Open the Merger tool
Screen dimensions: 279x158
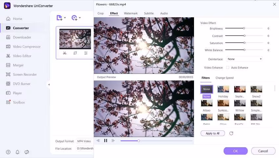point(15,65)
